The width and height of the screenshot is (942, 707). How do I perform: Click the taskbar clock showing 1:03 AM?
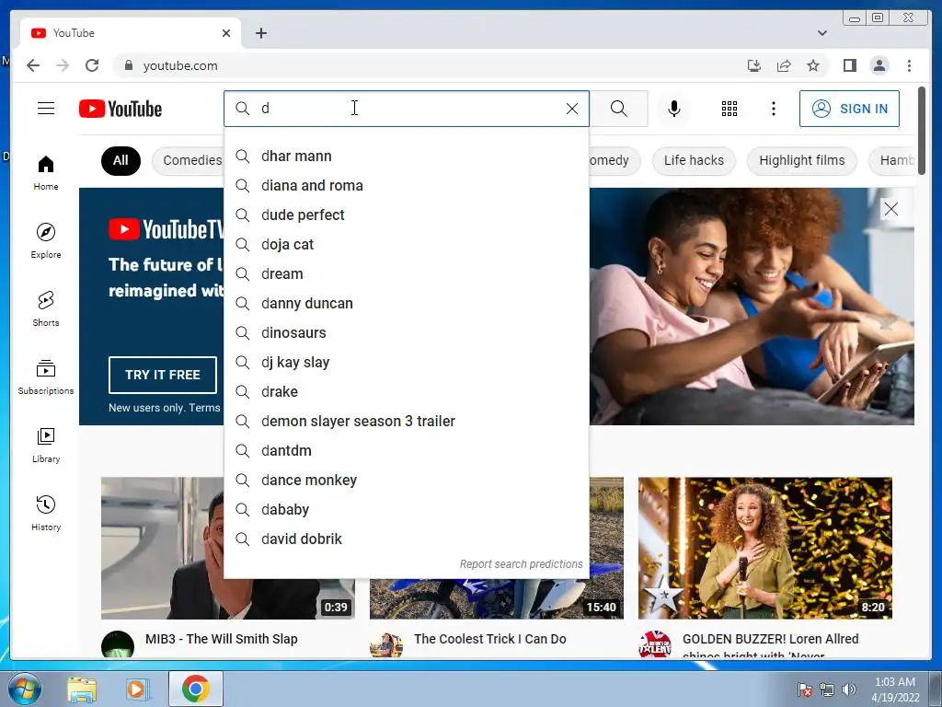coord(895,690)
